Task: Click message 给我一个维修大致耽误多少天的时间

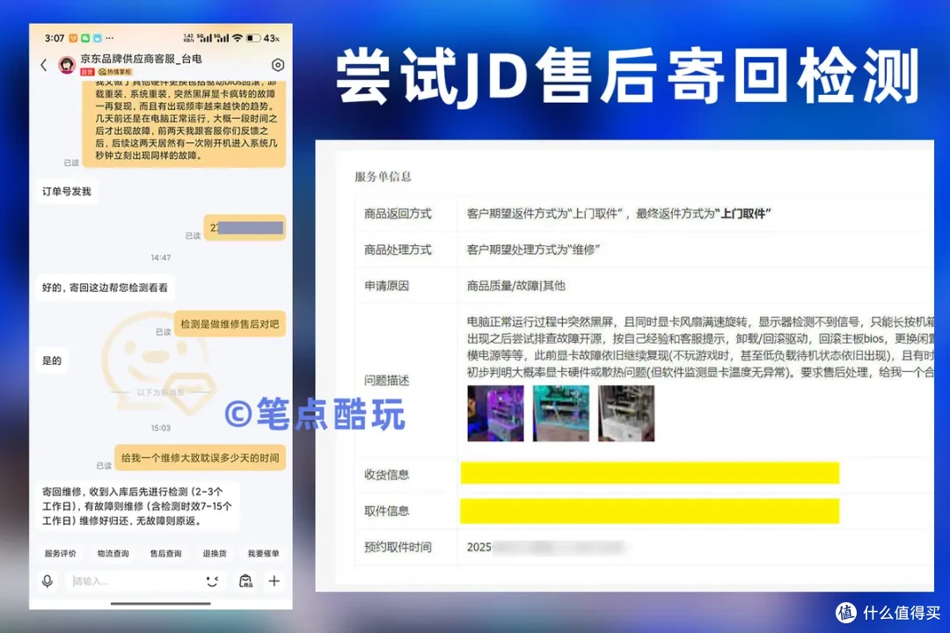Action: click(200, 457)
